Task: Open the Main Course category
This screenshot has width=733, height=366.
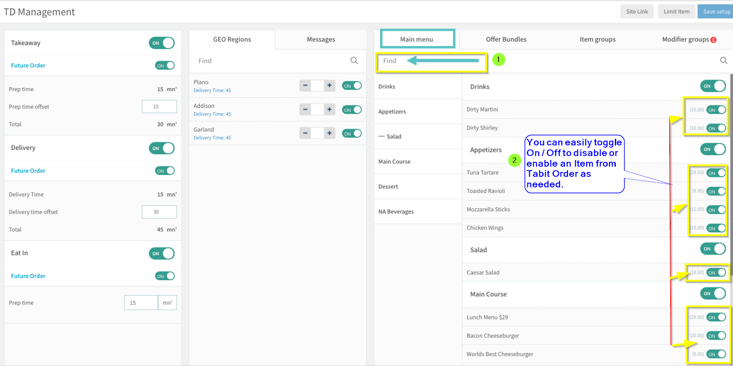Action: [x=394, y=162]
